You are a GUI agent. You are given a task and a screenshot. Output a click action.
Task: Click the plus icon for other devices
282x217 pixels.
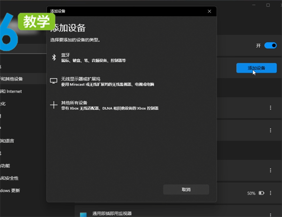pyautogui.click(x=54, y=105)
